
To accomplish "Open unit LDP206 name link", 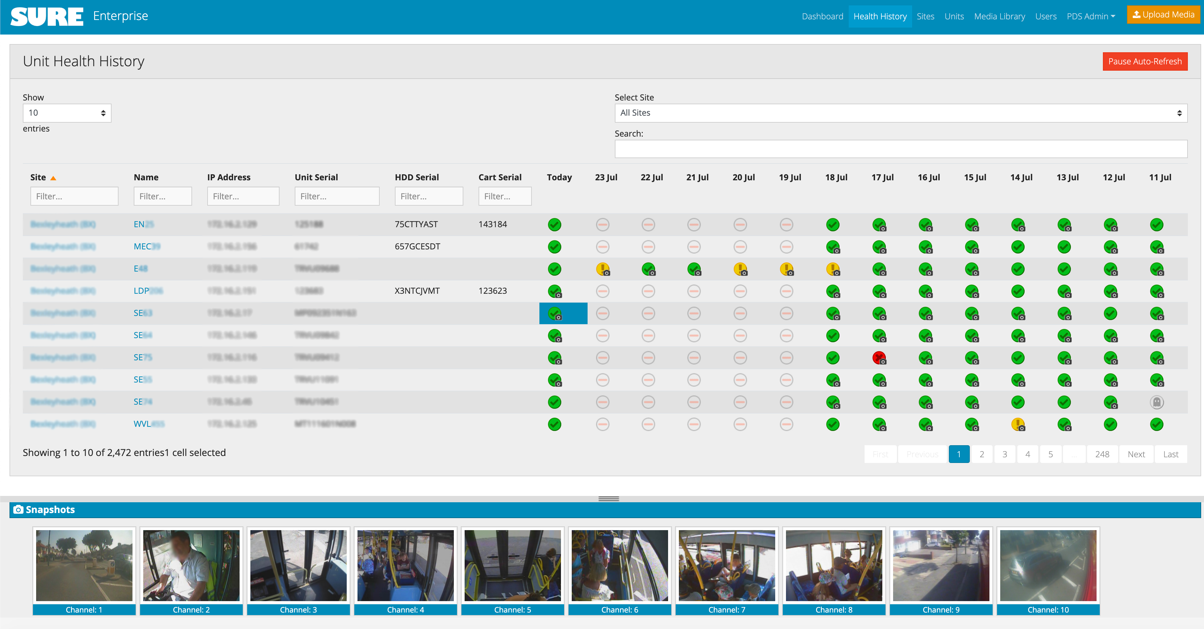I will click(x=148, y=291).
